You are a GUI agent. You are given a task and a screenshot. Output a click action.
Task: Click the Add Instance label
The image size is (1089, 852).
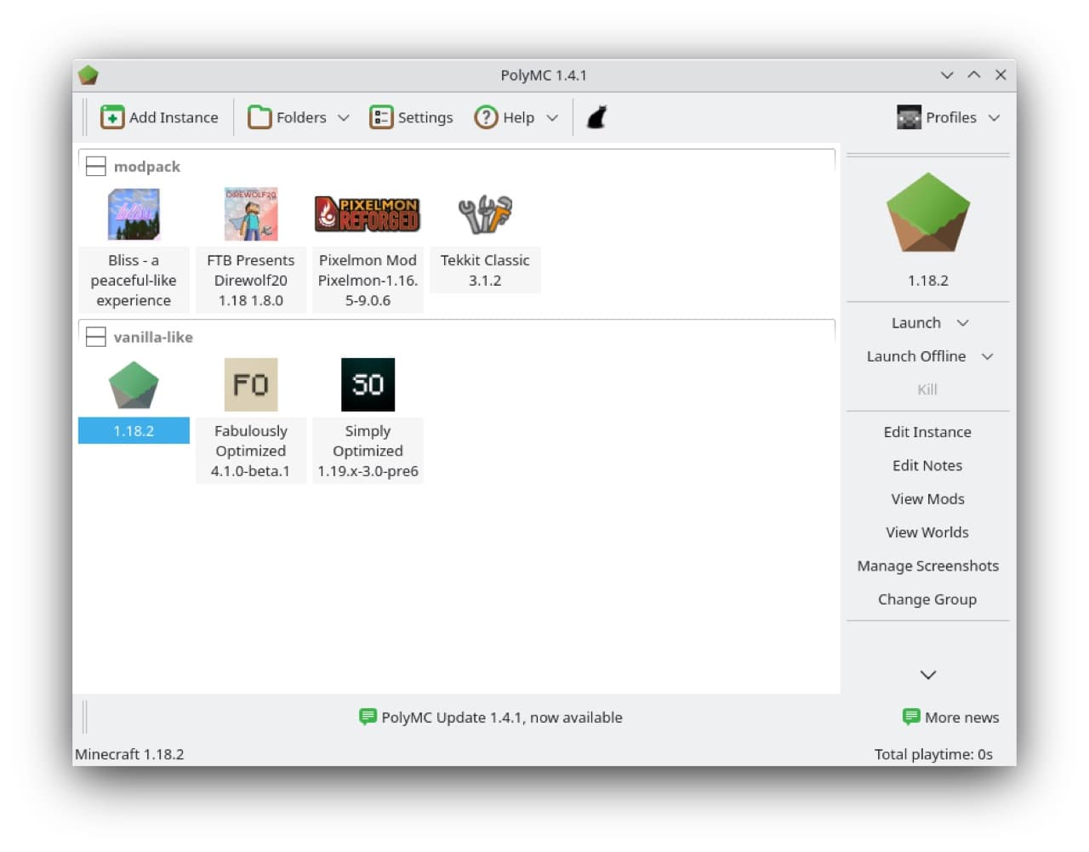174,117
